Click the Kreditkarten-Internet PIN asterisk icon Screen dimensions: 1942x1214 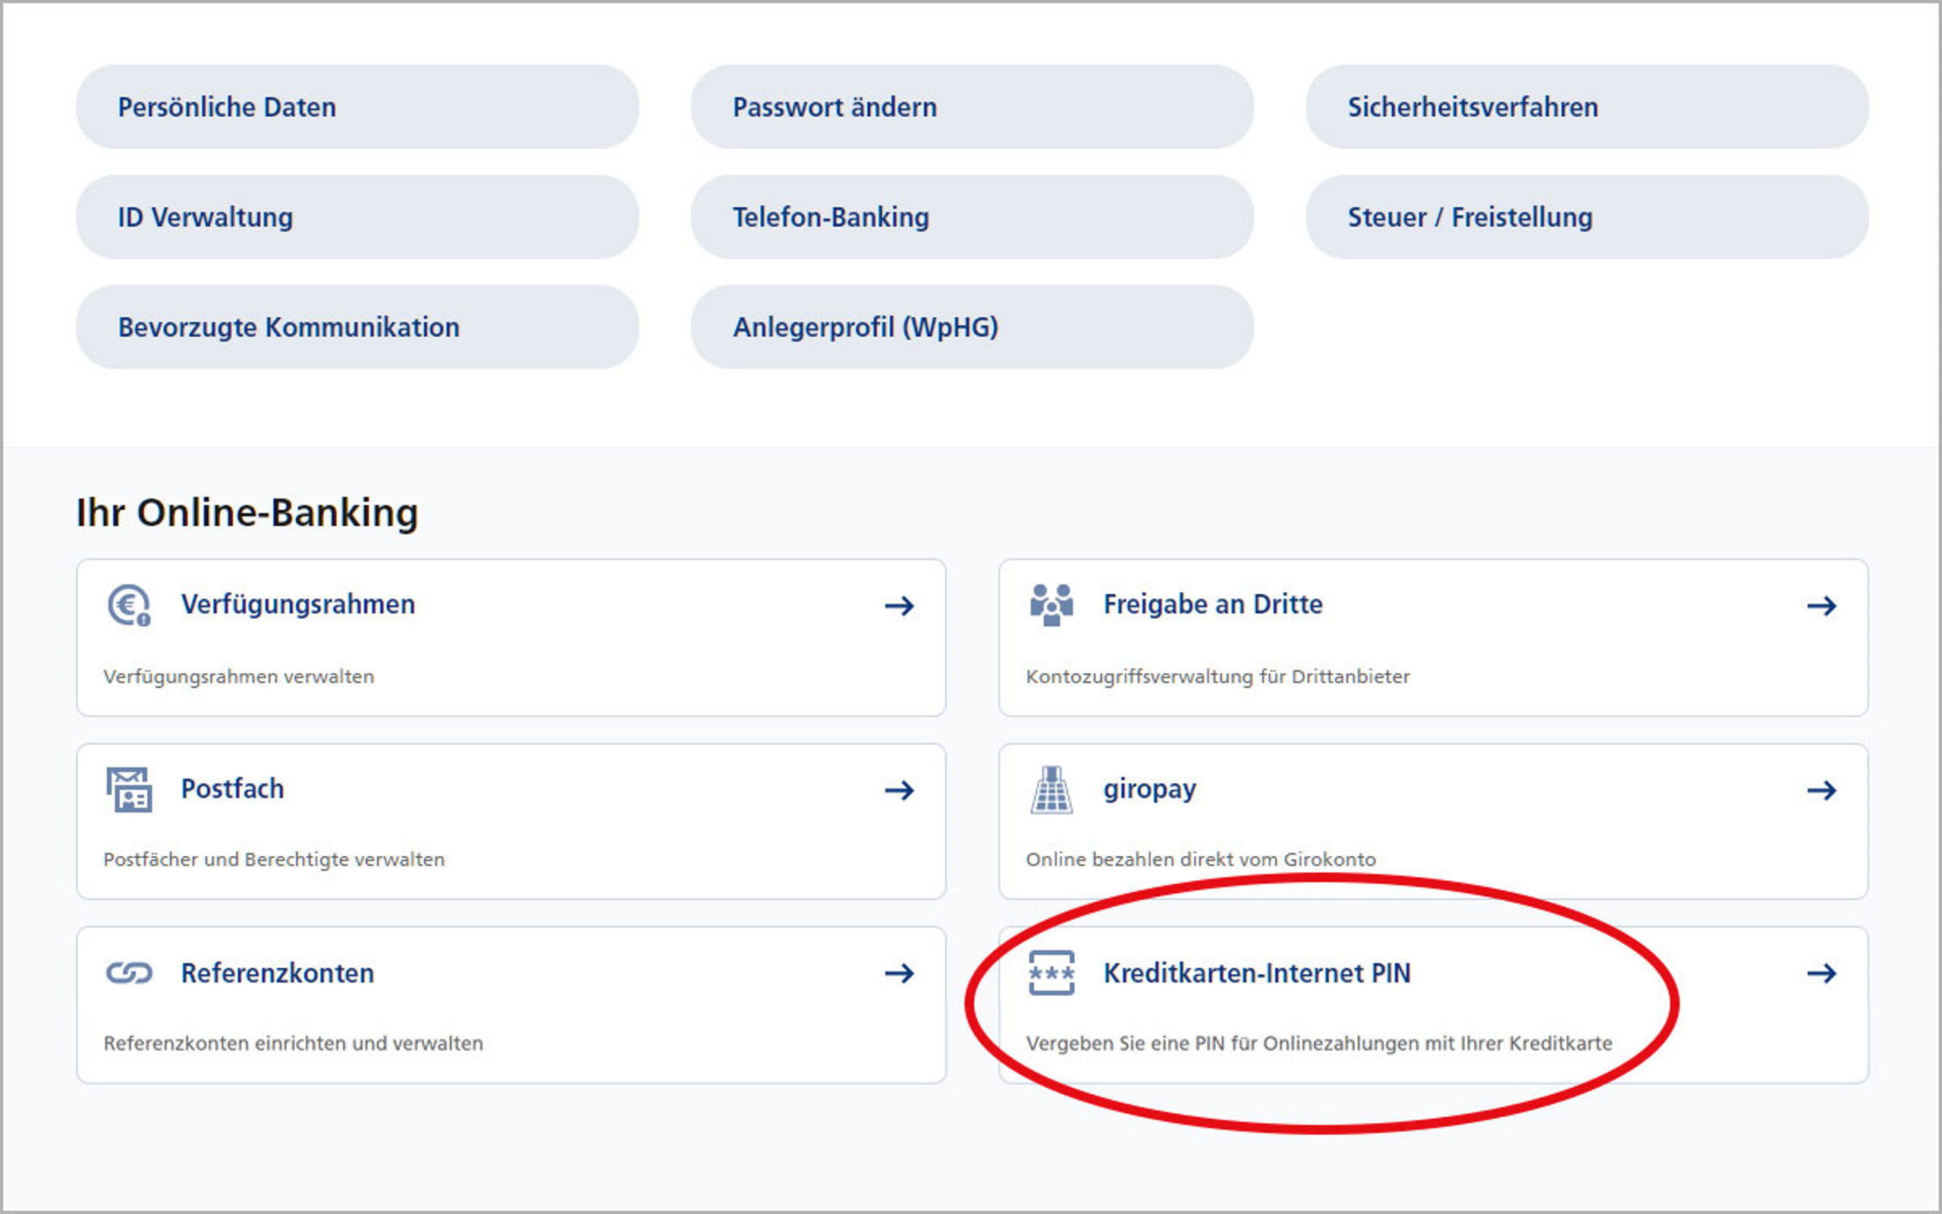point(1051,973)
